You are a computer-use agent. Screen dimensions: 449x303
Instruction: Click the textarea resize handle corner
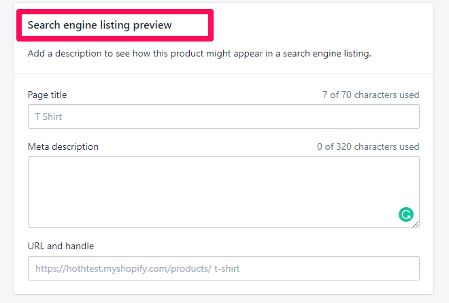(416, 224)
